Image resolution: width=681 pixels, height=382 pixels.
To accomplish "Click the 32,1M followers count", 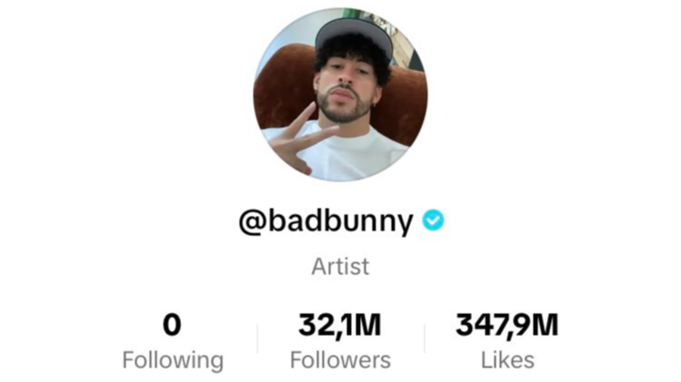I will pyautogui.click(x=340, y=325).
